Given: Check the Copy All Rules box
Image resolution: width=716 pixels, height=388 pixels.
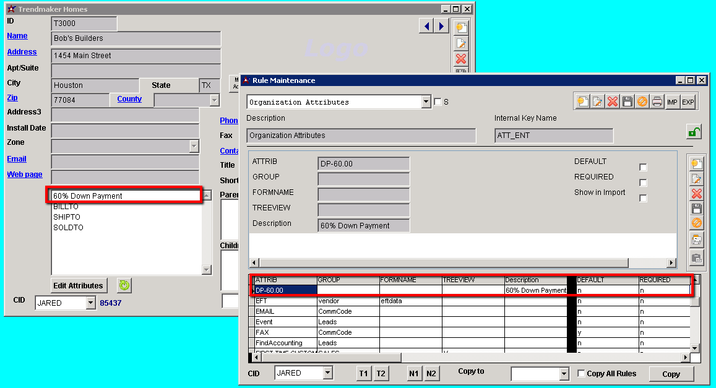Looking at the screenshot, I should tap(581, 374).
